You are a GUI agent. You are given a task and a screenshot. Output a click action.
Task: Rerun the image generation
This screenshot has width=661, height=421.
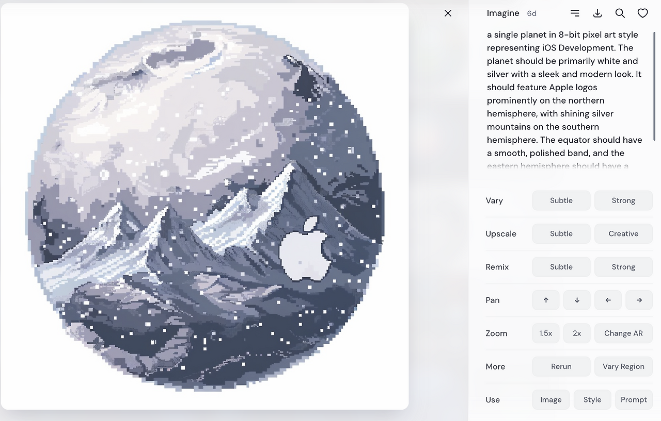tap(561, 367)
